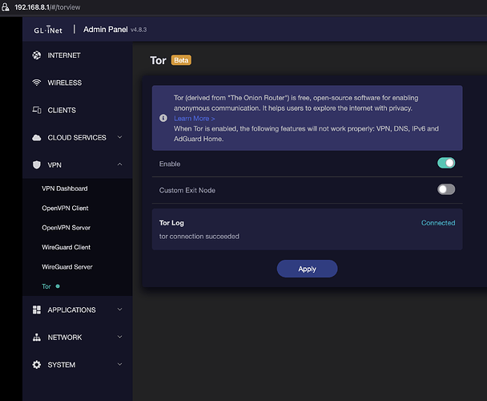This screenshot has width=487, height=401.
Task: Select WireGuard Client submenu item
Action: [66, 247]
